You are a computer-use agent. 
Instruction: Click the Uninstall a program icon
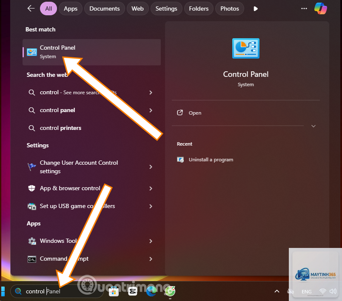(x=180, y=160)
